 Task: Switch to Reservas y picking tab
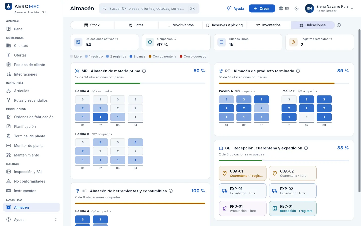coord(225,25)
